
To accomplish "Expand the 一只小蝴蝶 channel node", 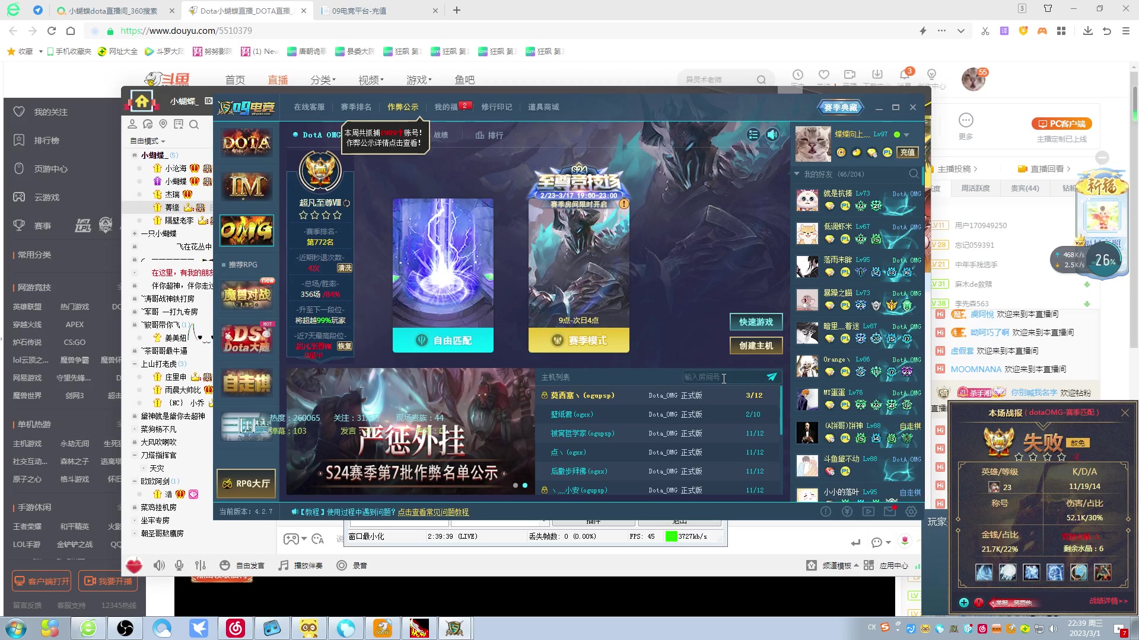I will click(x=135, y=233).
